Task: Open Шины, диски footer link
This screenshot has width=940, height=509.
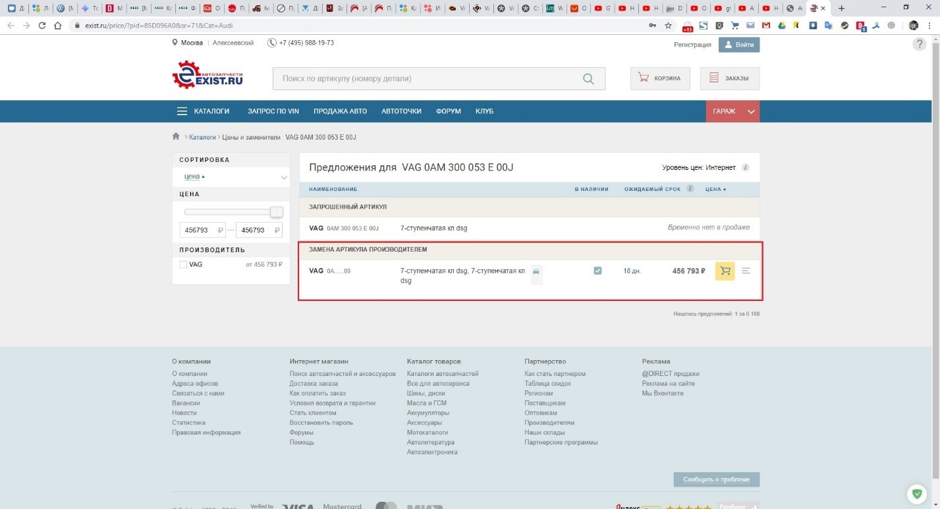Action: coord(426,393)
